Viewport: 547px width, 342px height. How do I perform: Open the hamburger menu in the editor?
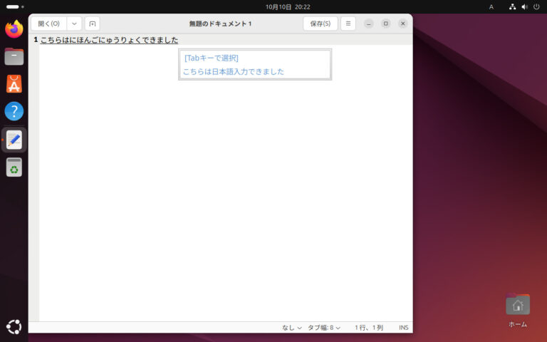click(348, 24)
